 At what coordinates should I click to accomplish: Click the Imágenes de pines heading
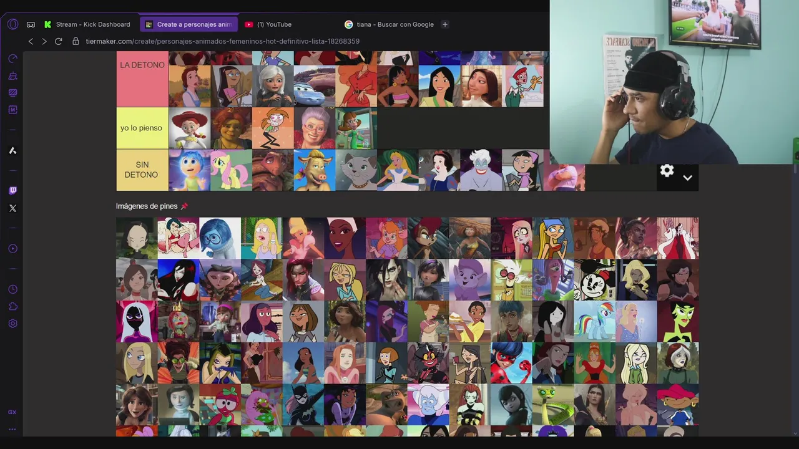(x=152, y=206)
